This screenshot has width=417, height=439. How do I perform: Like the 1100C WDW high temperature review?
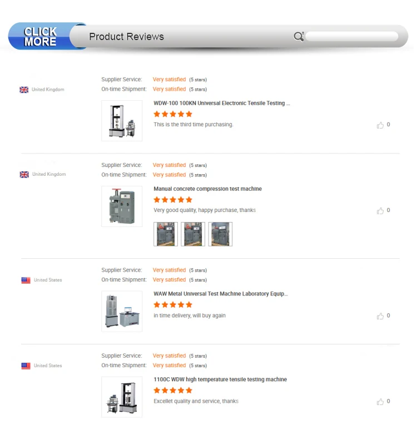(380, 402)
